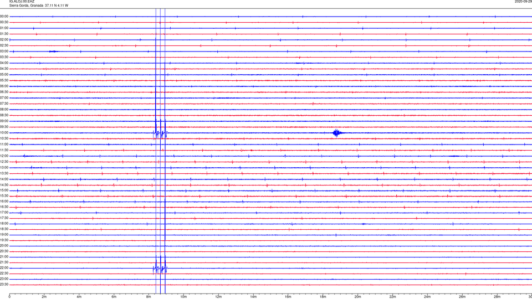Select the 23:00 trace time label
Screen dimensions: 532x299
[x=4, y=279]
